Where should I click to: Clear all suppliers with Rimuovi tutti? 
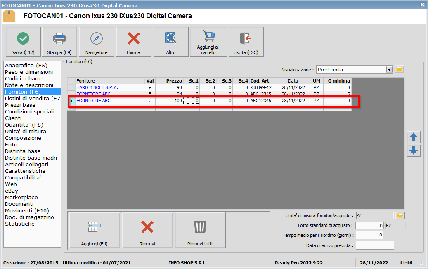pyautogui.click(x=200, y=230)
